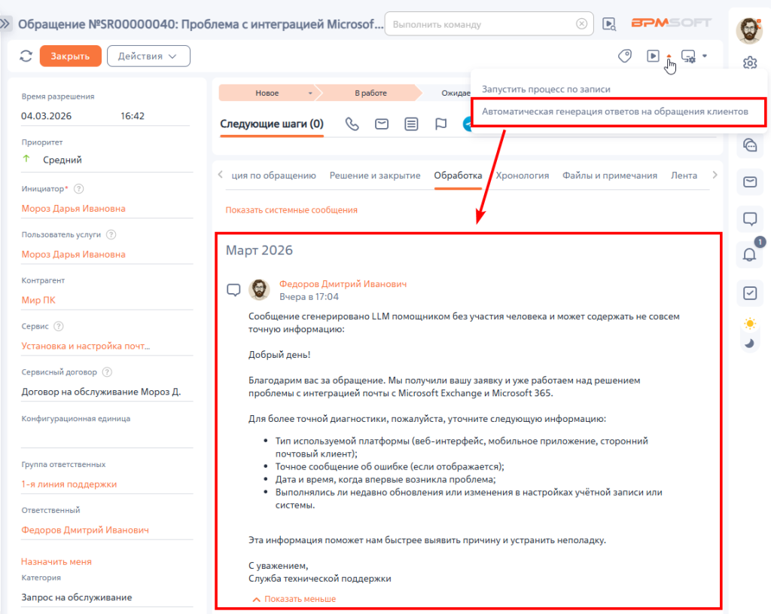The height and width of the screenshot is (614, 771).
Task: Open the email envelope in right sidebar
Action: (x=749, y=182)
